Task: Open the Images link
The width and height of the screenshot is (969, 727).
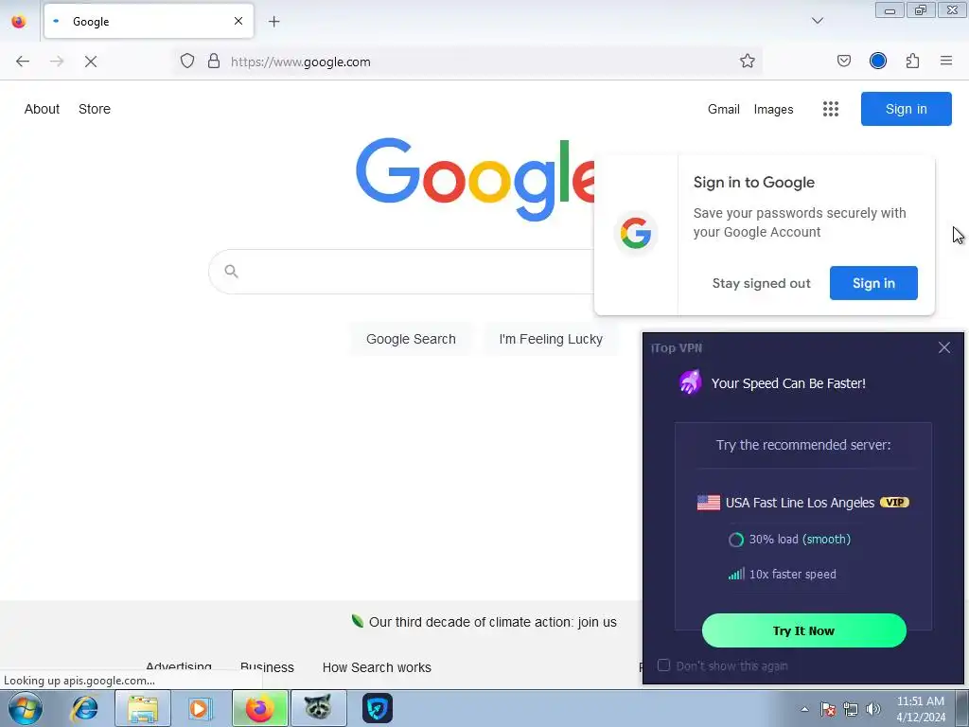Action: [x=773, y=110]
